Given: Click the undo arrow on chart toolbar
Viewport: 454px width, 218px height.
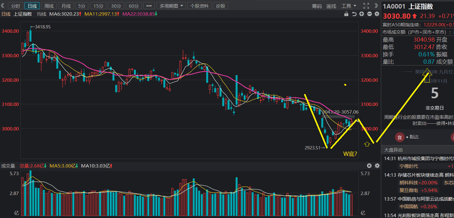Looking at the screenshot, I should tap(354, 14).
